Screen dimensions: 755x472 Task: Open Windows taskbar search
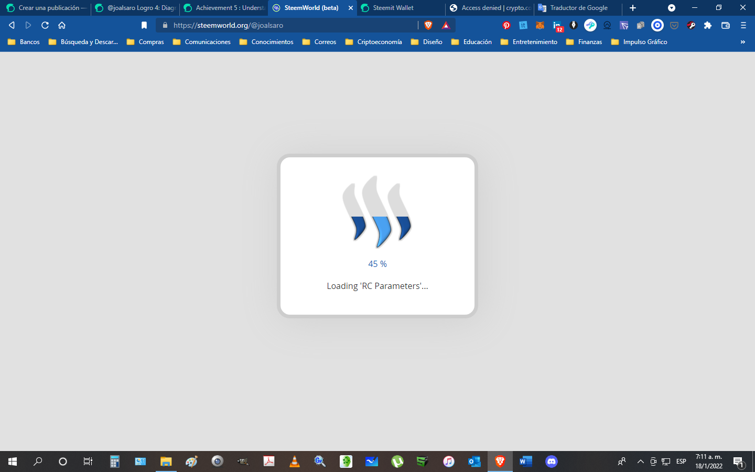pos(38,462)
